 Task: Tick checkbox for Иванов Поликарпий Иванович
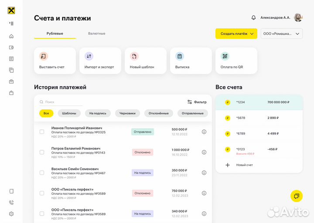coord(42,132)
